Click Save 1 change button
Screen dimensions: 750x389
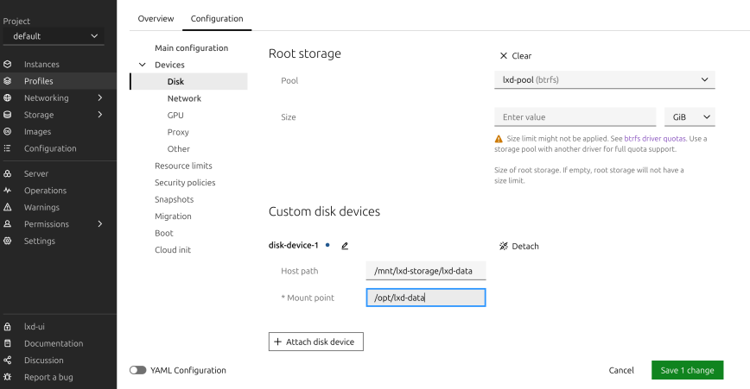[687, 370]
